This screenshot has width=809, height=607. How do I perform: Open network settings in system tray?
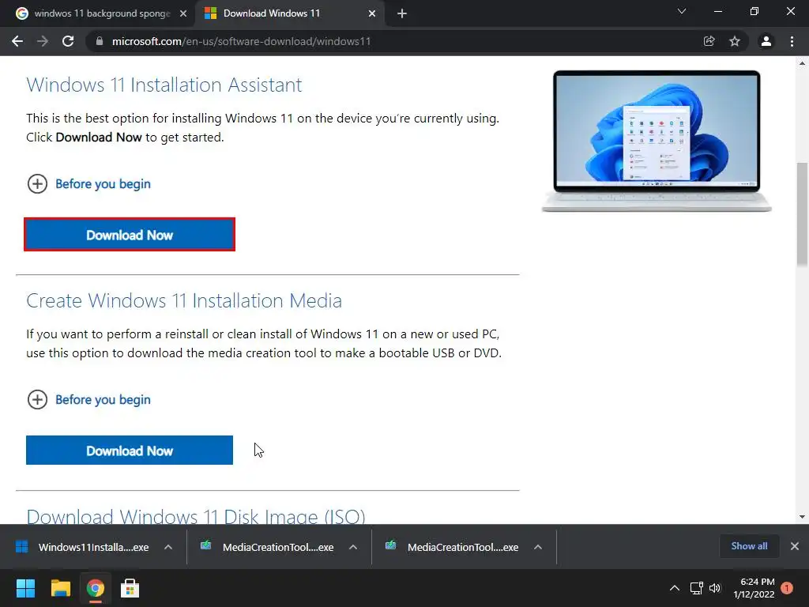[697, 588]
